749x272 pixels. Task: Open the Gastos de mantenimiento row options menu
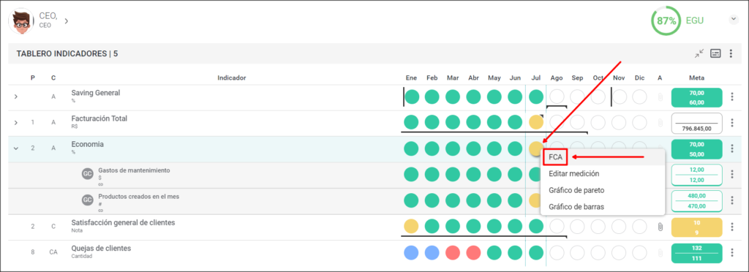click(731, 174)
